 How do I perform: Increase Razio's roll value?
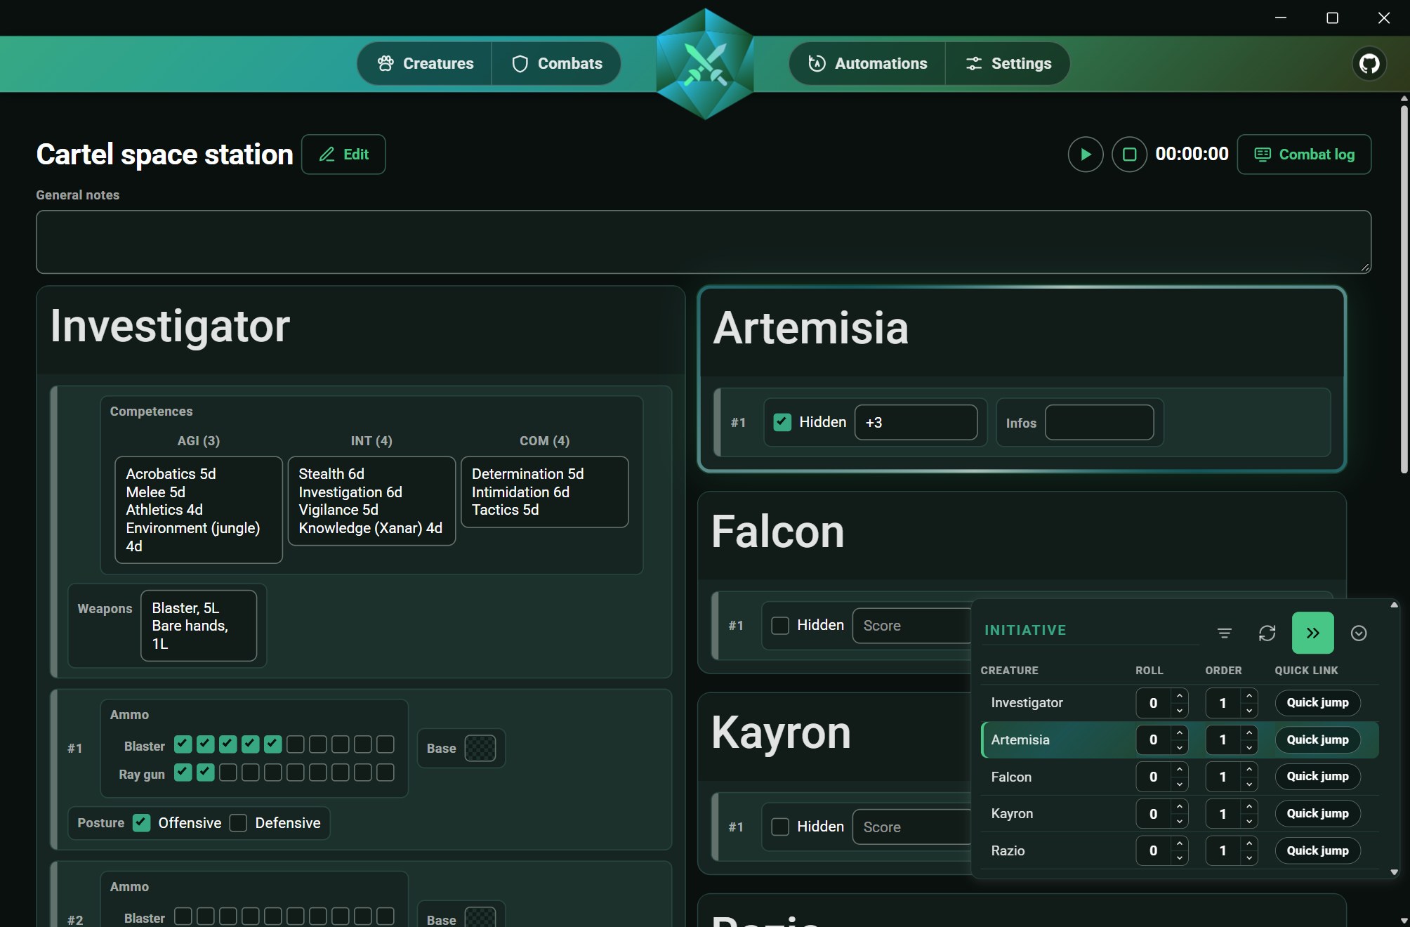pyautogui.click(x=1179, y=843)
